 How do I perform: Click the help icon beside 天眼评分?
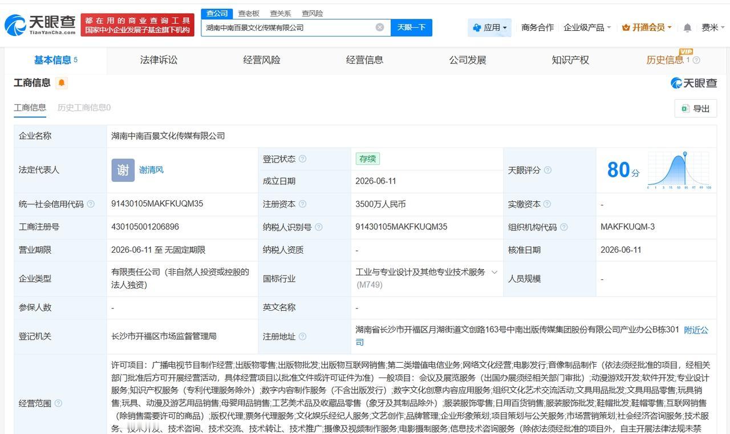(547, 170)
